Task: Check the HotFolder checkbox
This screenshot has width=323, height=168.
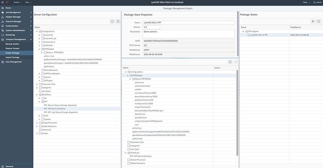Action: (x=43, y=46)
